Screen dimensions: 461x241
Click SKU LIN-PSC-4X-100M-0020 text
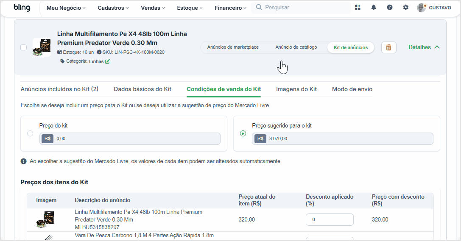click(134, 52)
